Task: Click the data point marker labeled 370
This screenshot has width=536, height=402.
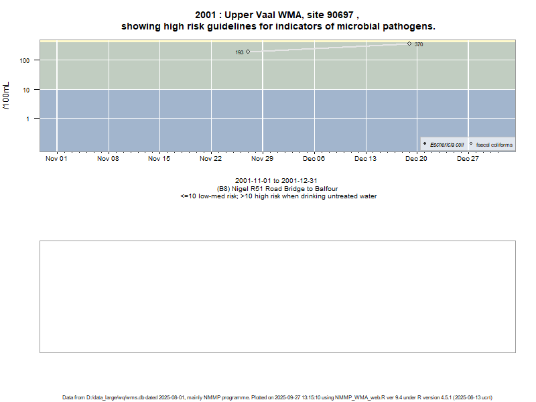Action: click(x=409, y=44)
